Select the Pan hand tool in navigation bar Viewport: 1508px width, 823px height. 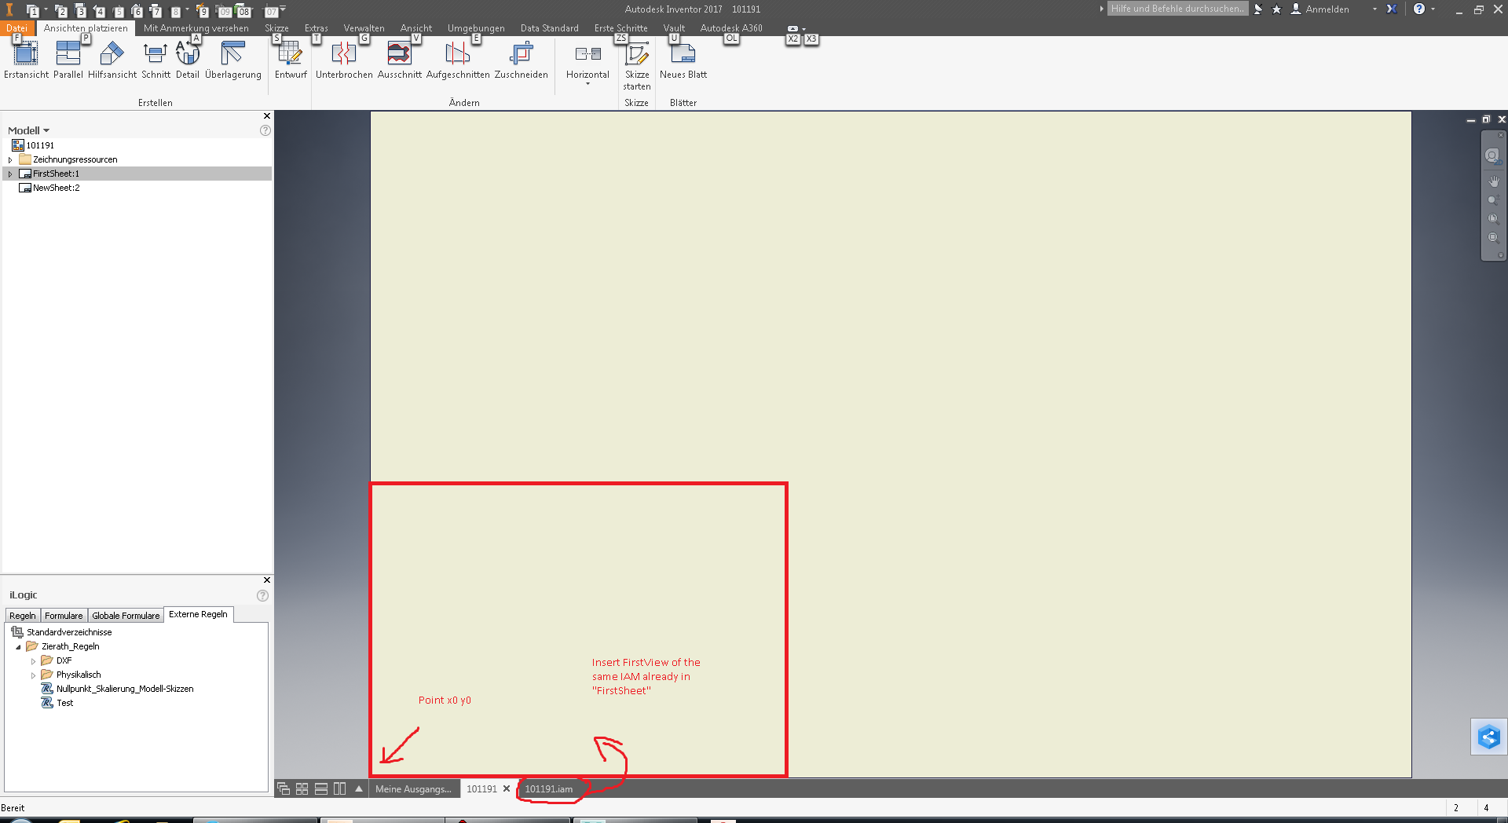click(1494, 181)
